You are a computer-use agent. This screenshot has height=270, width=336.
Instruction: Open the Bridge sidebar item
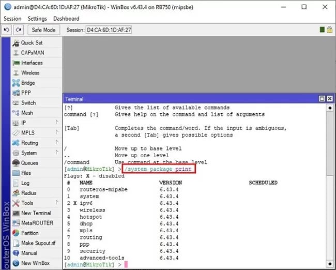(36, 83)
